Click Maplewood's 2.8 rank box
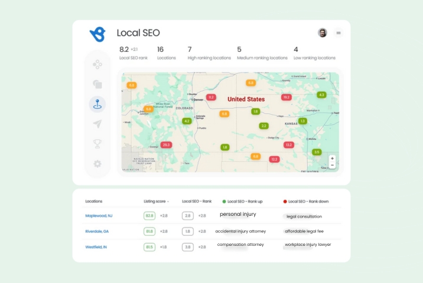Viewport: 423px width, 283px height. tap(188, 216)
